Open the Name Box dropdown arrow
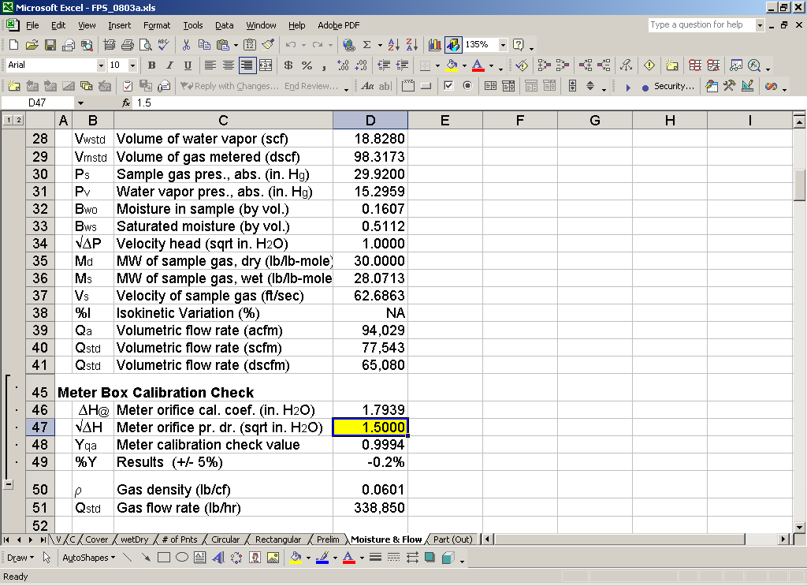 (x=81, y=103)
